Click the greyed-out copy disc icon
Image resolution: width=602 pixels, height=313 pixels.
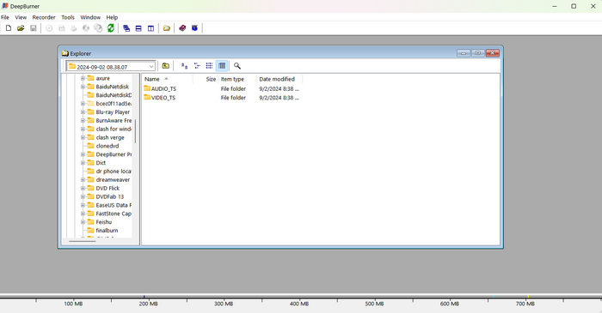[x=98, y=28]
